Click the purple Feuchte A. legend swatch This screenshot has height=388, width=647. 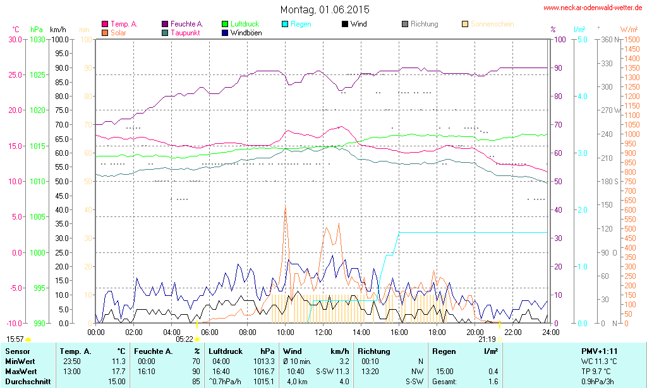[165, 24]
